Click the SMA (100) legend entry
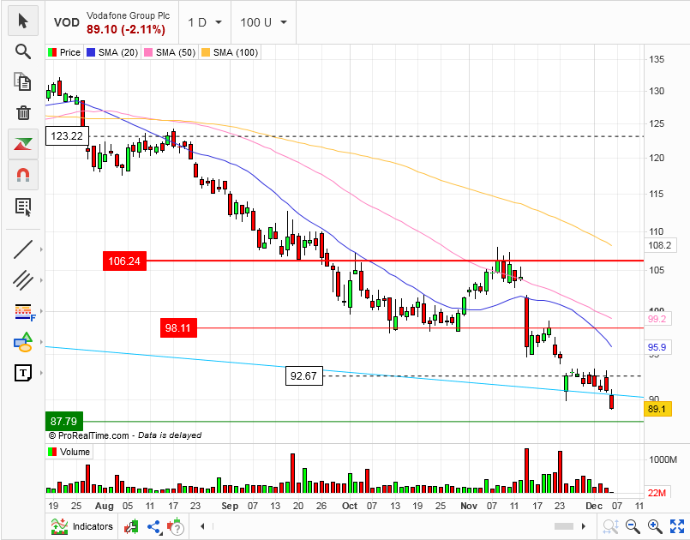Viewport: 690px width, 540px height. tap(230, 52)
